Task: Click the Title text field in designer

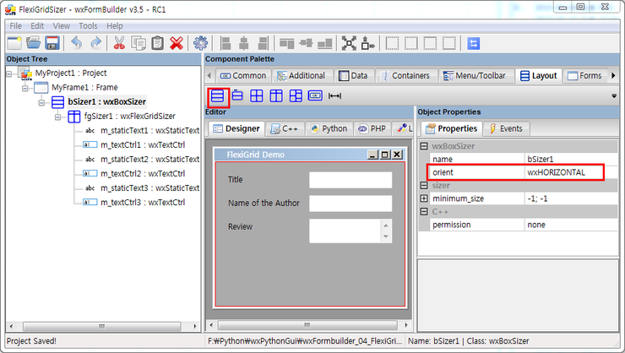Action: (x=350, y=180)
